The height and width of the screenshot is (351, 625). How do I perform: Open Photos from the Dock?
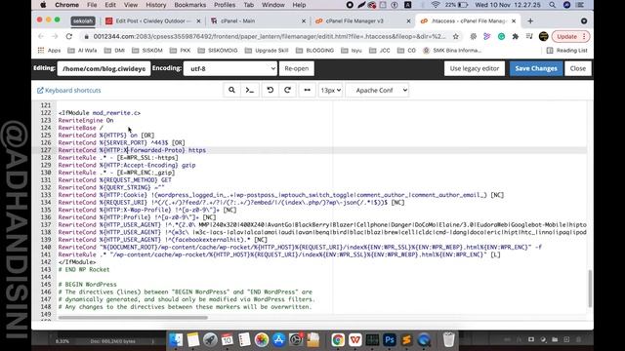262,339
